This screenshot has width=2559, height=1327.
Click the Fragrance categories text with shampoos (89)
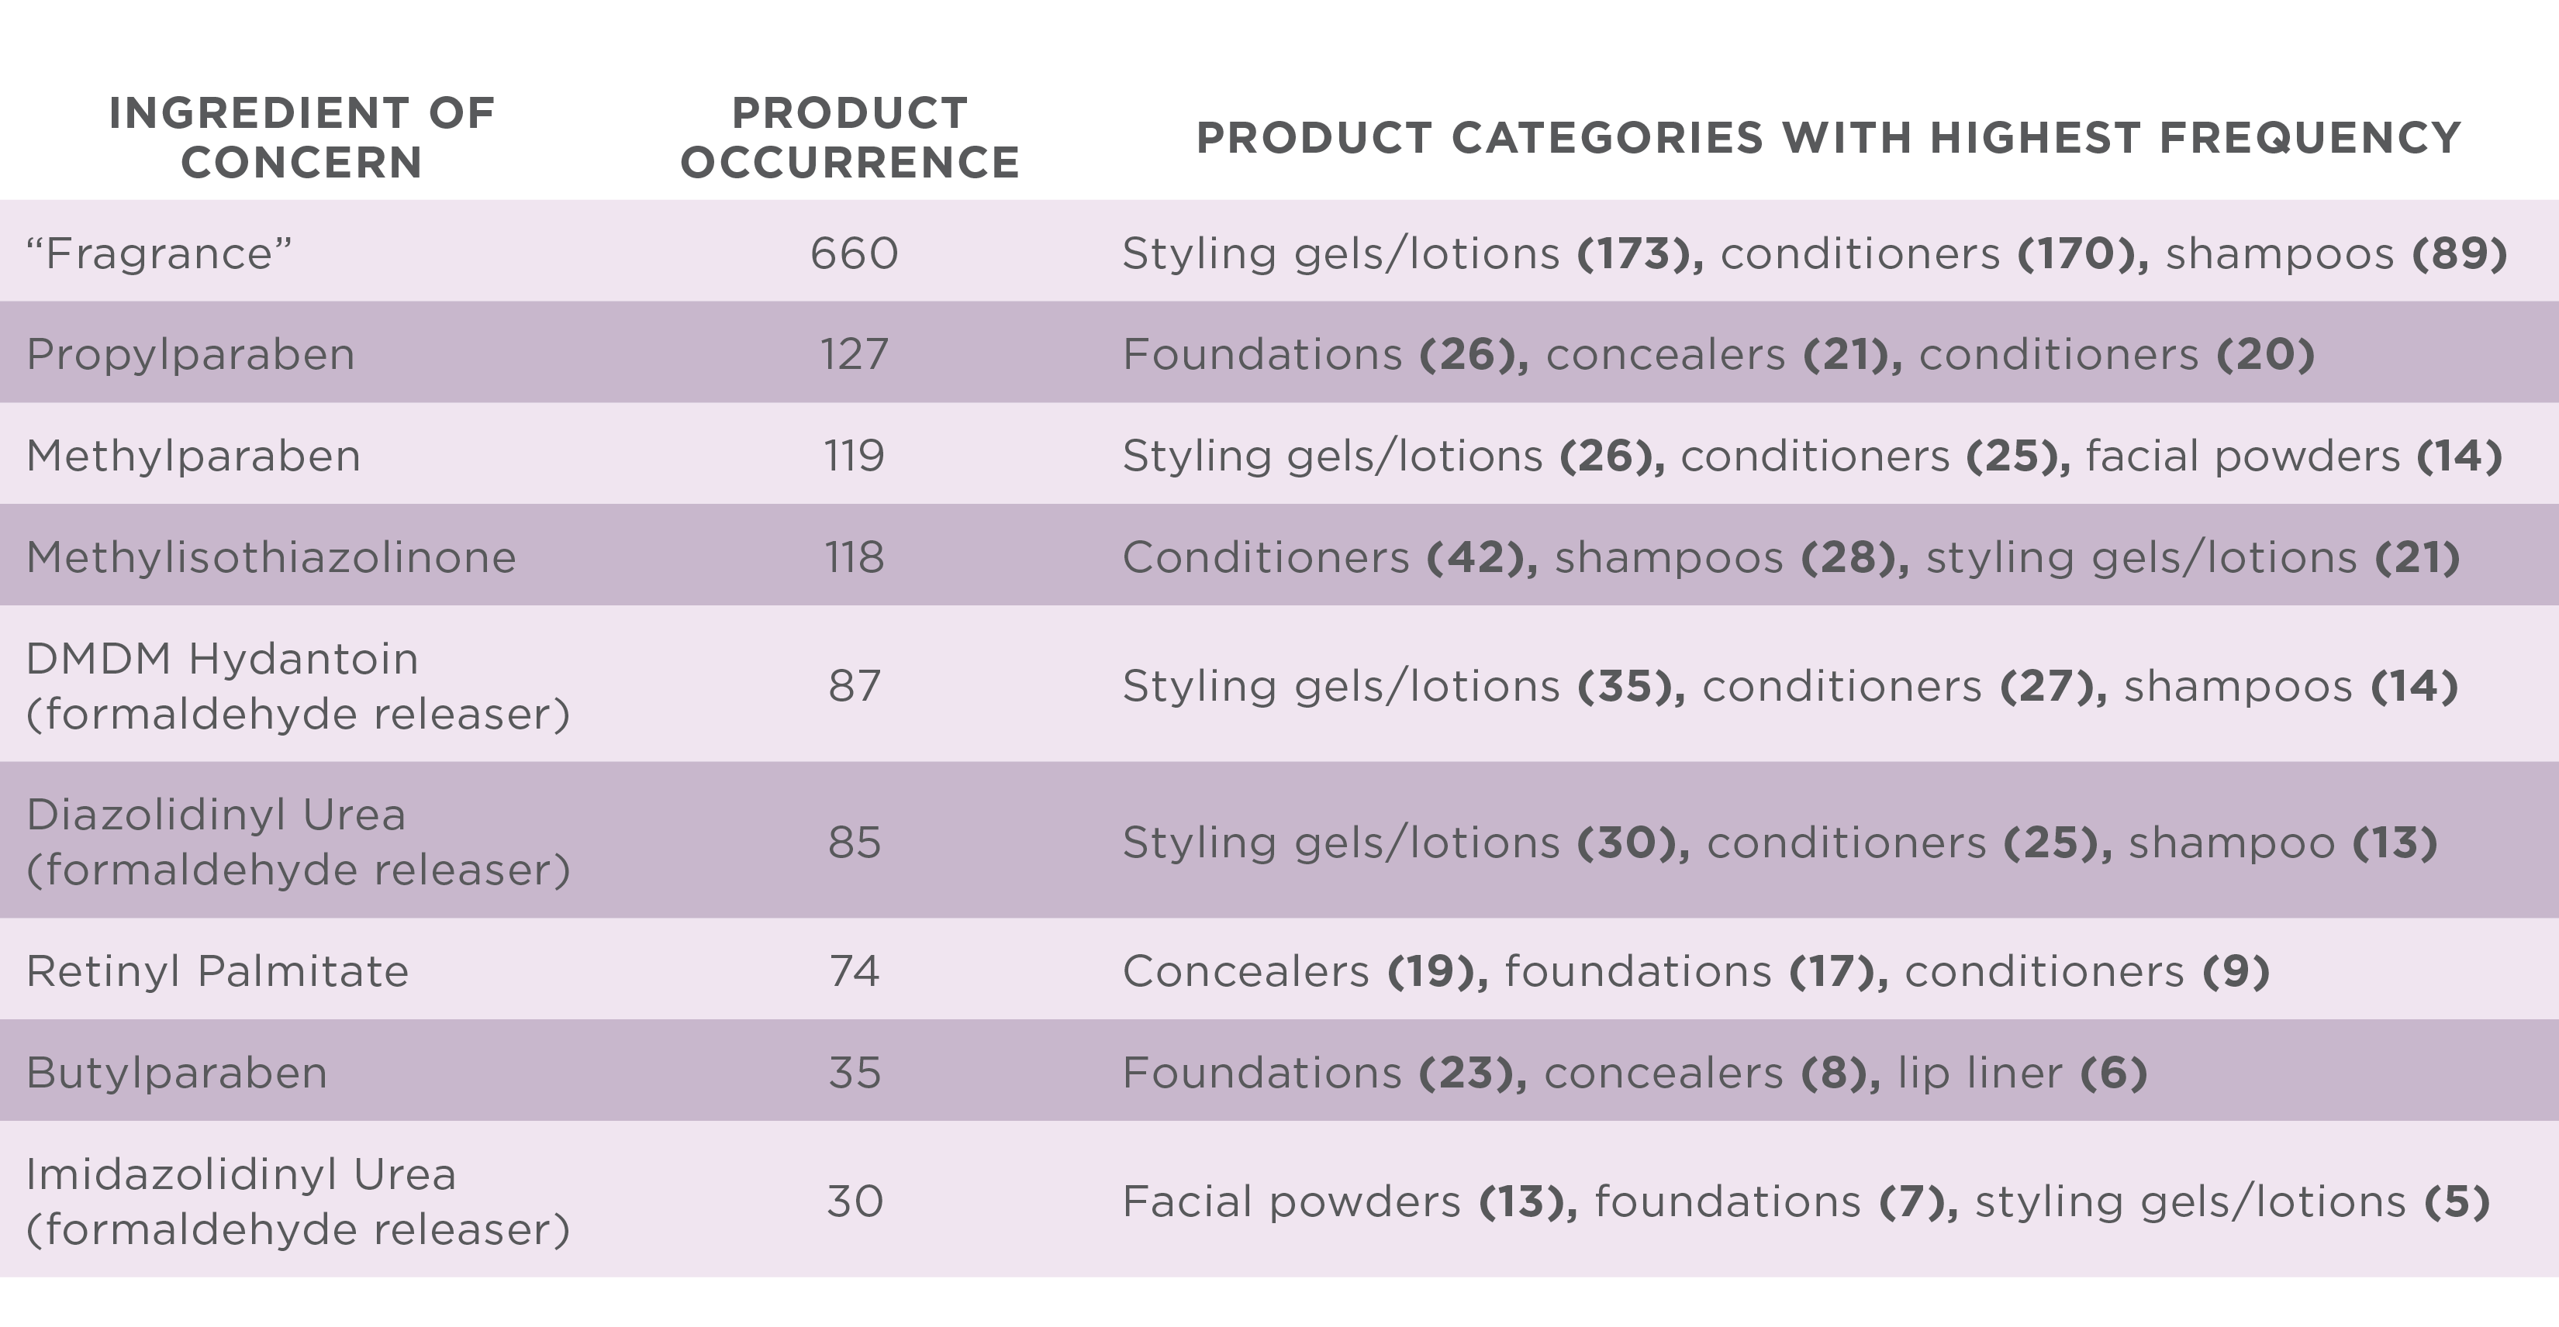pyautogui.click(x=1815, y=254)
